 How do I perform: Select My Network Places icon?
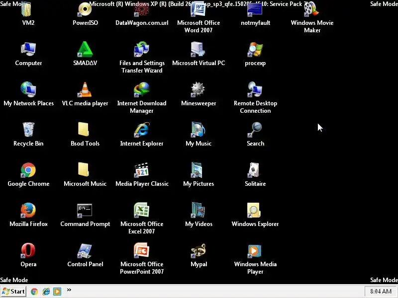point(28,89)
